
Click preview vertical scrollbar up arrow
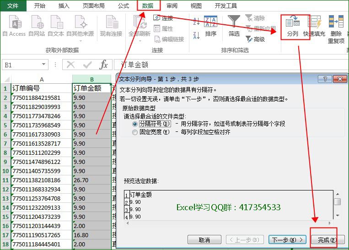tap(338, 194)
